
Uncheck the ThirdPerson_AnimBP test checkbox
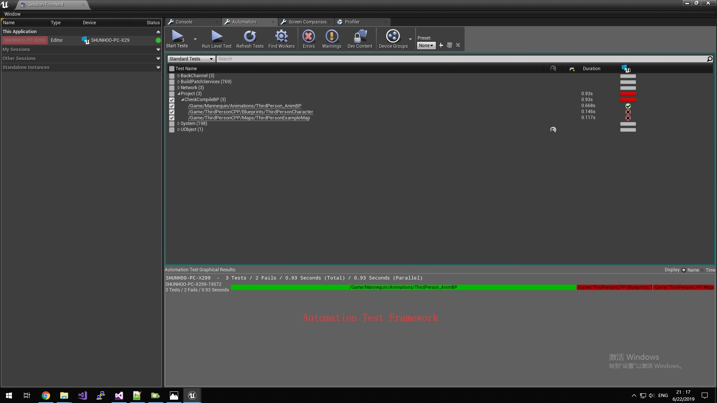point(172,106)
